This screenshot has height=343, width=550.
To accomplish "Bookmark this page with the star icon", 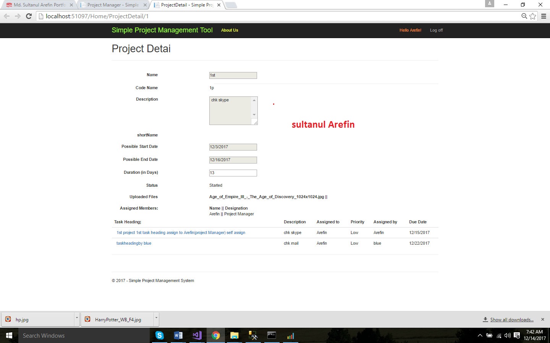I will [533, 16].
